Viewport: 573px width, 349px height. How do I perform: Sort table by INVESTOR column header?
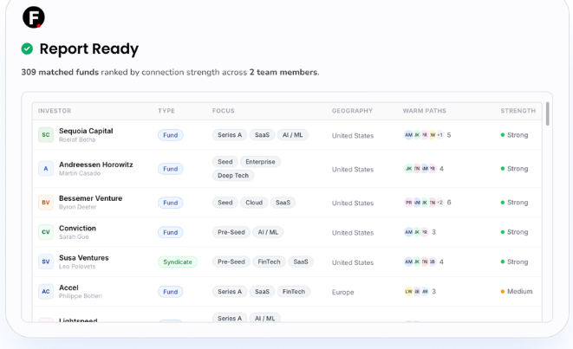[55, 111]
